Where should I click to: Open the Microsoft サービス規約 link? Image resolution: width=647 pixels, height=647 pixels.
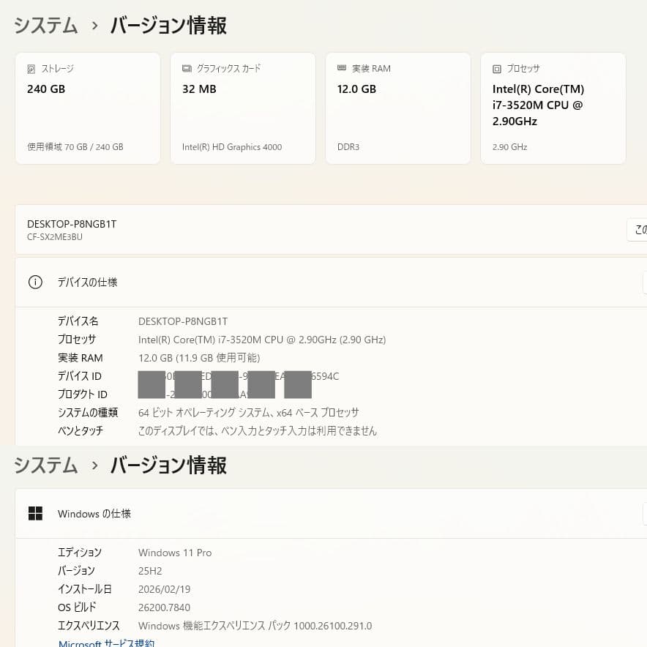click(x=106, y=643)
